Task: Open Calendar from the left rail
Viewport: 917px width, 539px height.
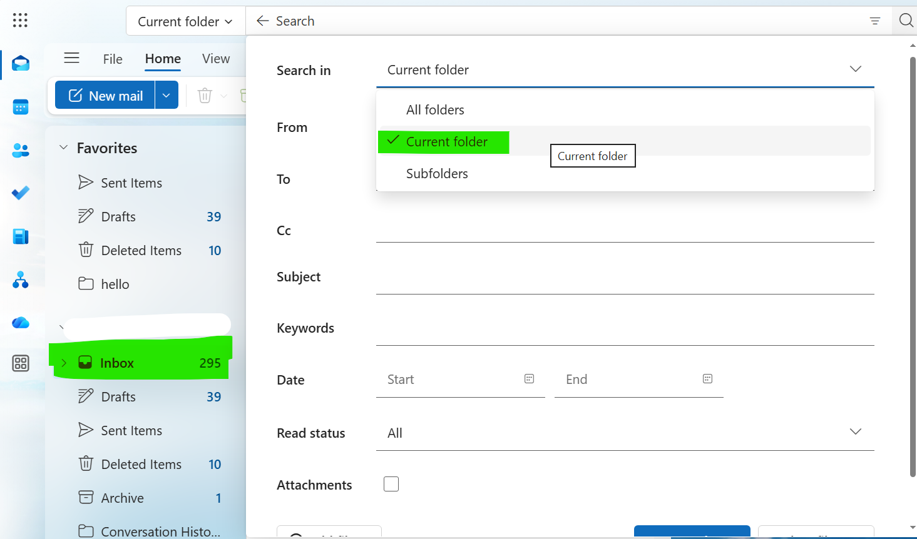Action: coord(21,107)
